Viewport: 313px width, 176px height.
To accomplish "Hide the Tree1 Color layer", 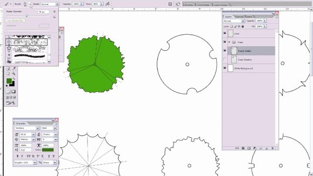I will pos(225,51).
